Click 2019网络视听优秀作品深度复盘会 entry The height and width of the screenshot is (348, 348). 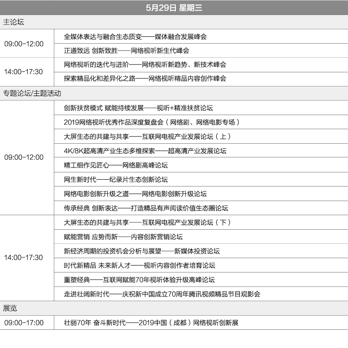(x=152, y=122)
